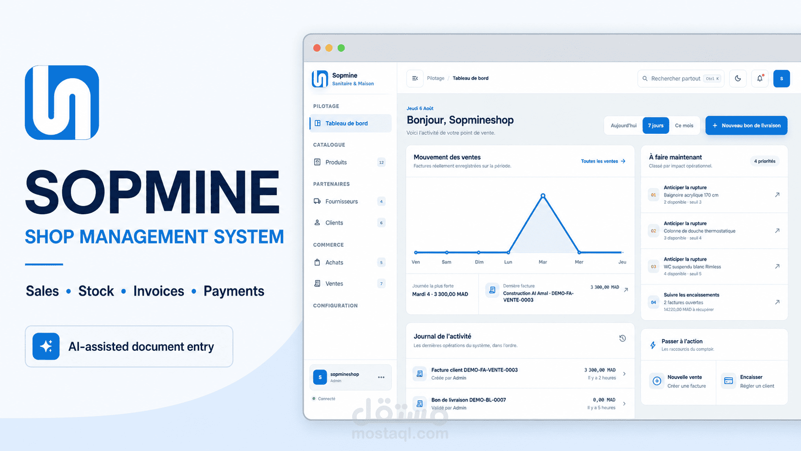Open the blue S user avatar menu
This screenshot has height=451, width=801.
click(781, 79)
